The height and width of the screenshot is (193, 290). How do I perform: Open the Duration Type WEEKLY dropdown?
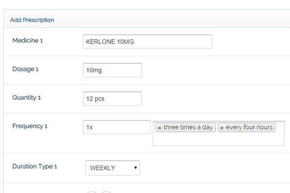click(113, 168)
